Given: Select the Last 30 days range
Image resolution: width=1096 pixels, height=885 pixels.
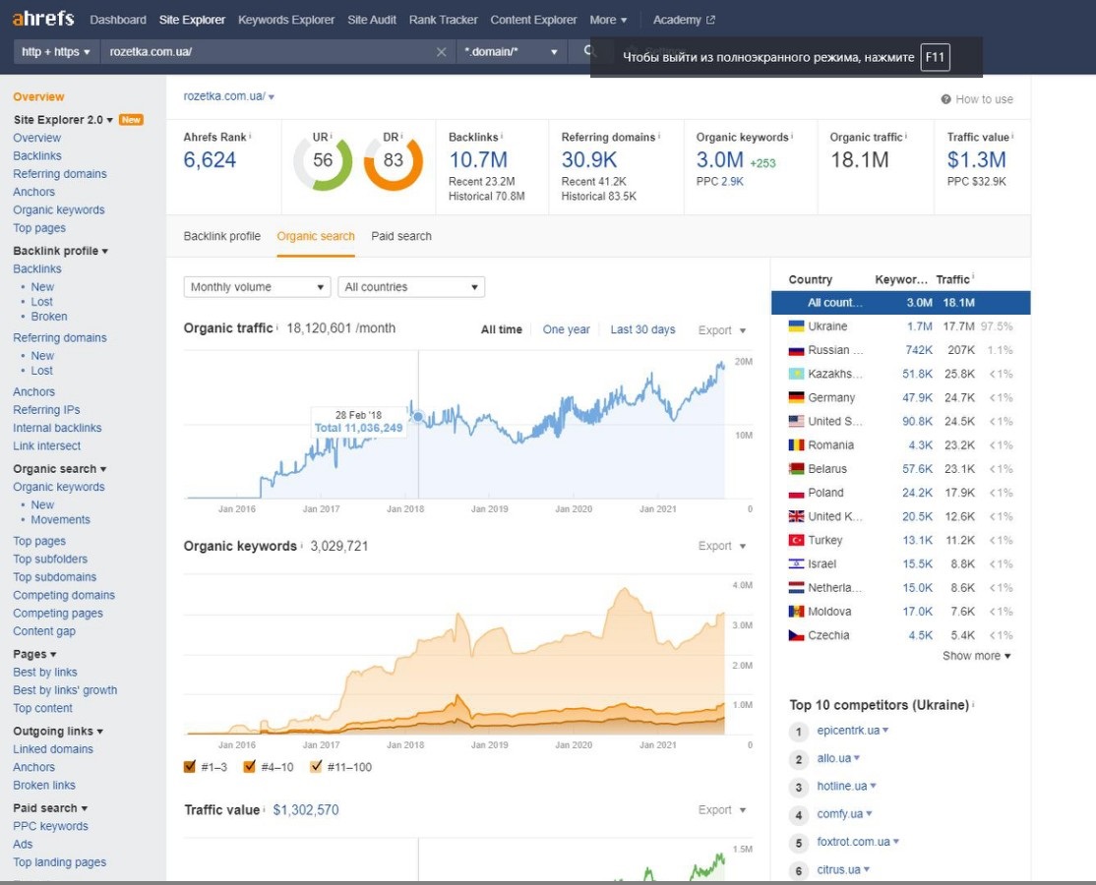Looking at the screenshot, I should coord(642,329).
